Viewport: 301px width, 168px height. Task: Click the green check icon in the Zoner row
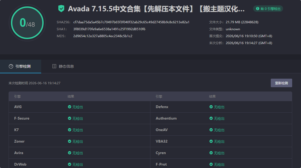point(70,141)
